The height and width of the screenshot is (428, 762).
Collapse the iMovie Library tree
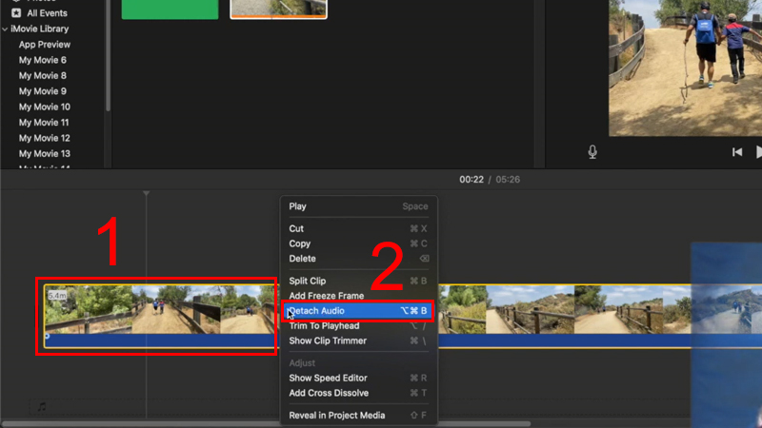click(x=5, y=29)
